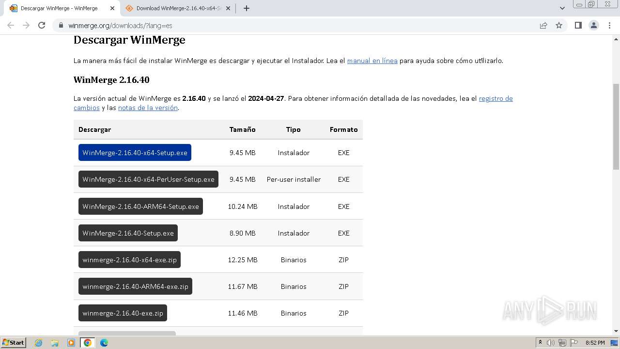The image size is (620, 349).
Task: Download WinMerge-2.16.40-x64-Setup.exe
Action: [x=135, y=153]
